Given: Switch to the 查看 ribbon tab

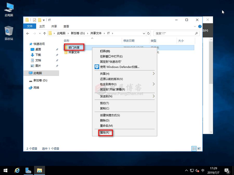Looking at the screenshot, I should 66,26.
